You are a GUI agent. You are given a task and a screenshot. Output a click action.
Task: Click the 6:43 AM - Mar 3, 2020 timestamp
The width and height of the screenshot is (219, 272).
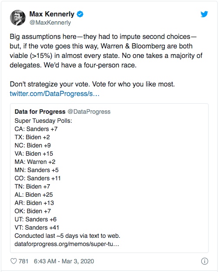tap(64, 261)
